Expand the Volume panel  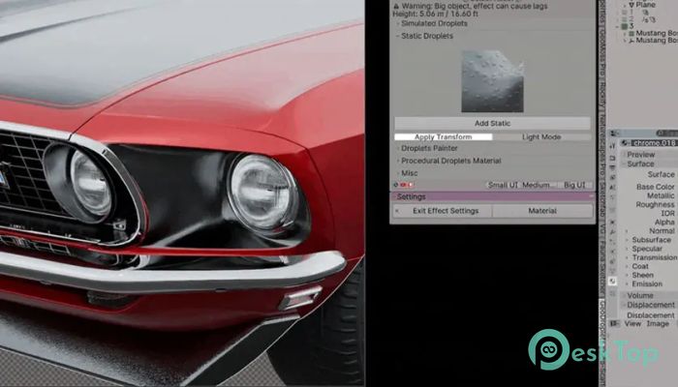point(640,296)
